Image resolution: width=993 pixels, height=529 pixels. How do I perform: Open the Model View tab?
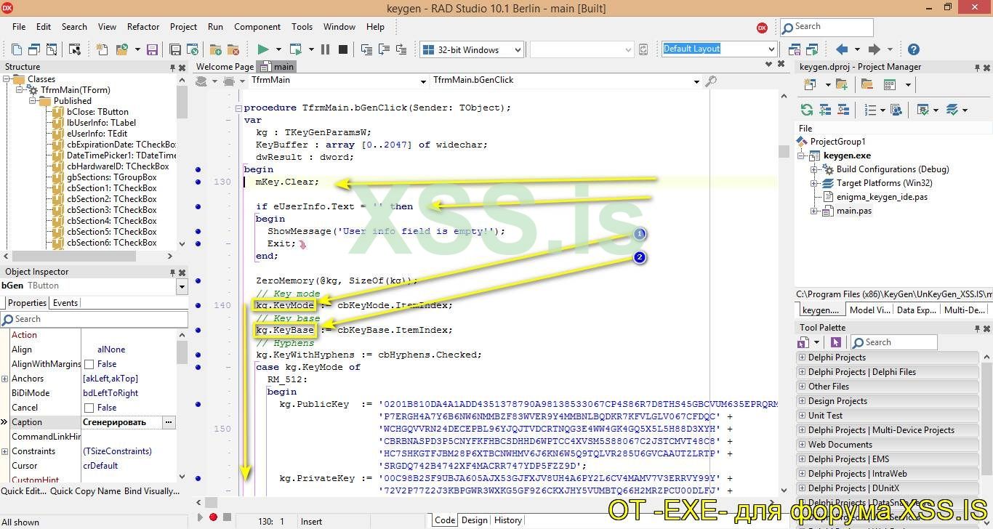pos(869,310)
